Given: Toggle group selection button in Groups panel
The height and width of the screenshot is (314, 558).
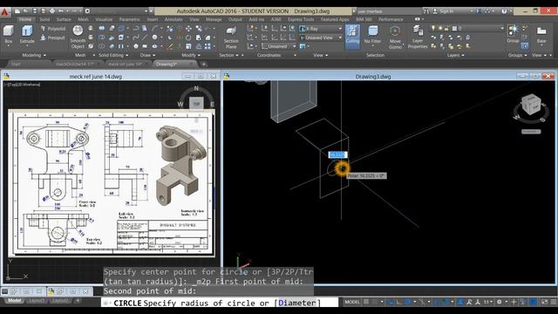Looking at the screenshot, I should (525, 45).
